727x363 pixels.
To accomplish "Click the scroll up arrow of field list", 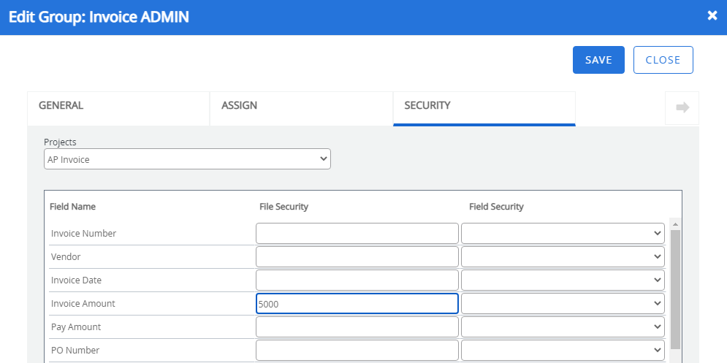I will (675, 224).
